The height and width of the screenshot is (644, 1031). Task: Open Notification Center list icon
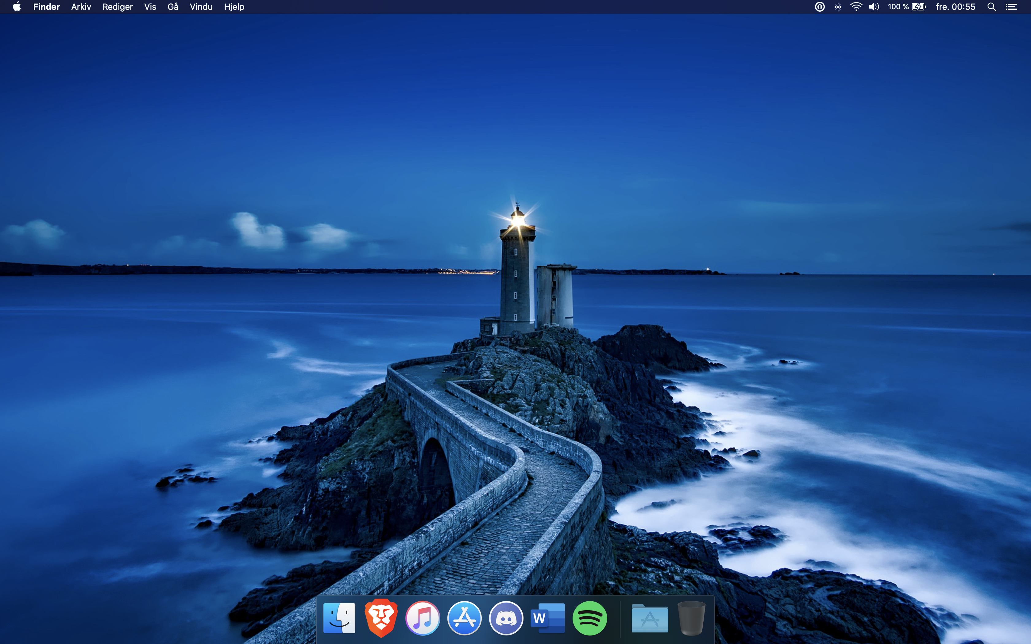pos(1011,7)
